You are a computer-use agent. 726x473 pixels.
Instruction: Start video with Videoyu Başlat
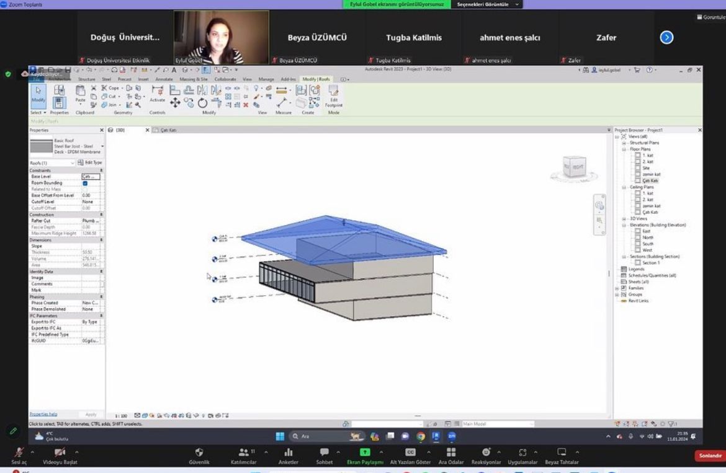pos(60,456)
